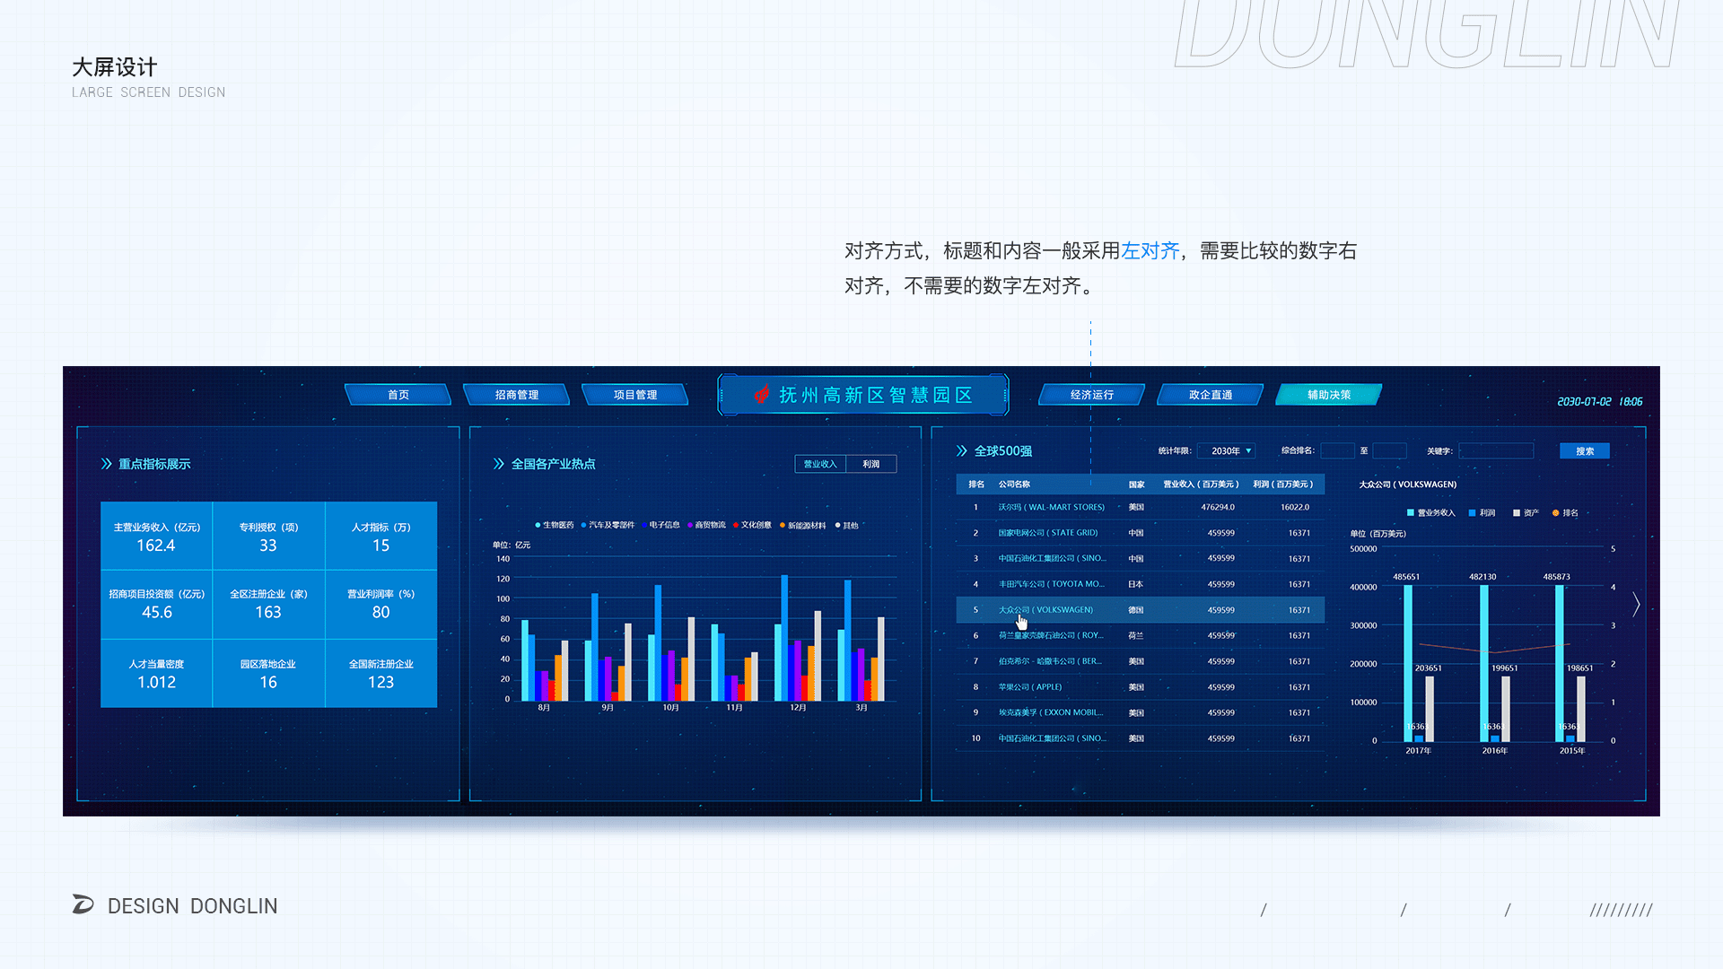The width and height of the screenshot is (1723, 969).
Task: Sort by 公司名称 column header
Action: (x=1014, y=484)
